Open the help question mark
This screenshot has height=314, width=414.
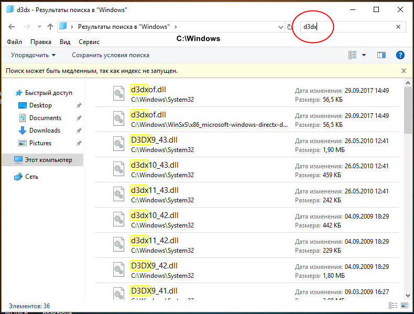(400, 55)
